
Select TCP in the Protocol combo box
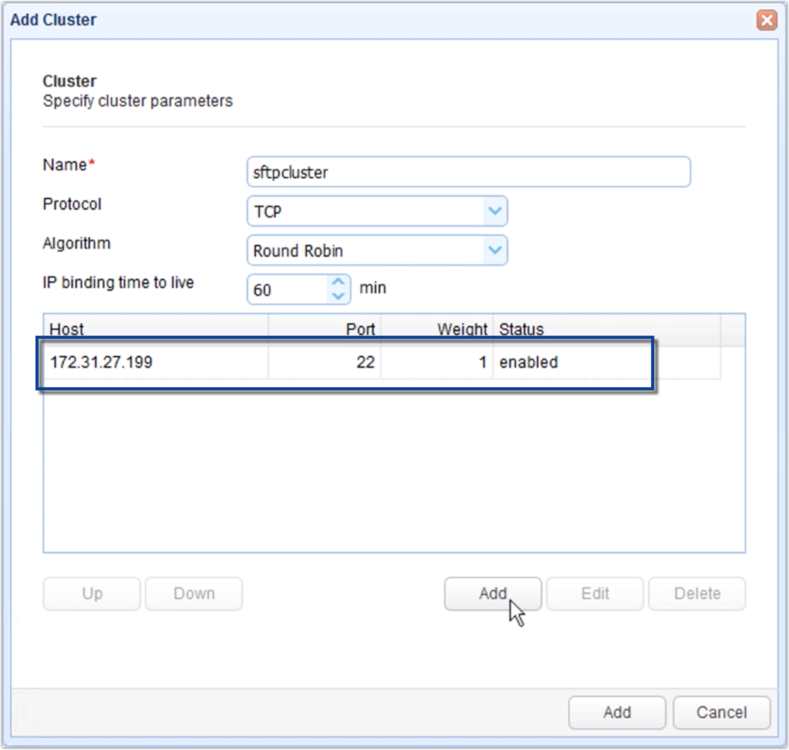tap(377, 210)
